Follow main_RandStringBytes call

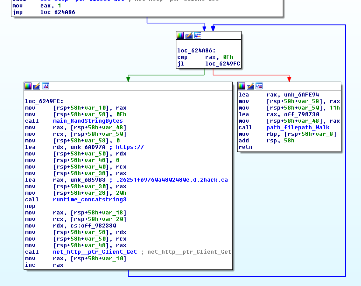(x=88, y=121)
